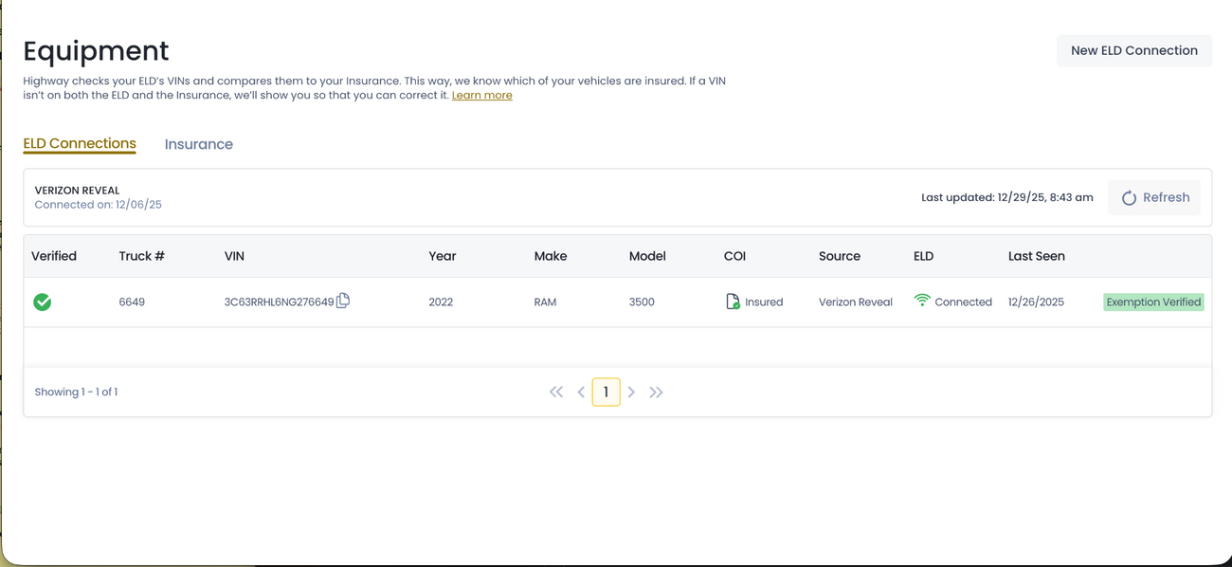The image size is (1232, 567).
Task: Jump to last page with the double-right chevron
Action: 656,392
